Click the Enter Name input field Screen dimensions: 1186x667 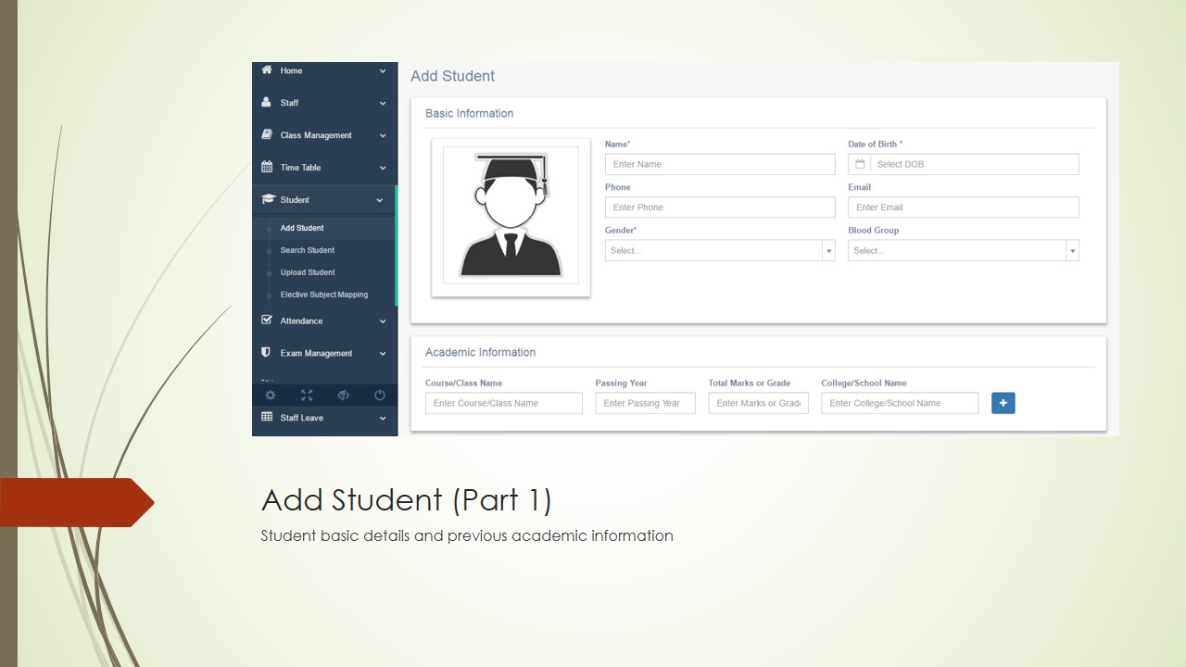coord(719,164)
